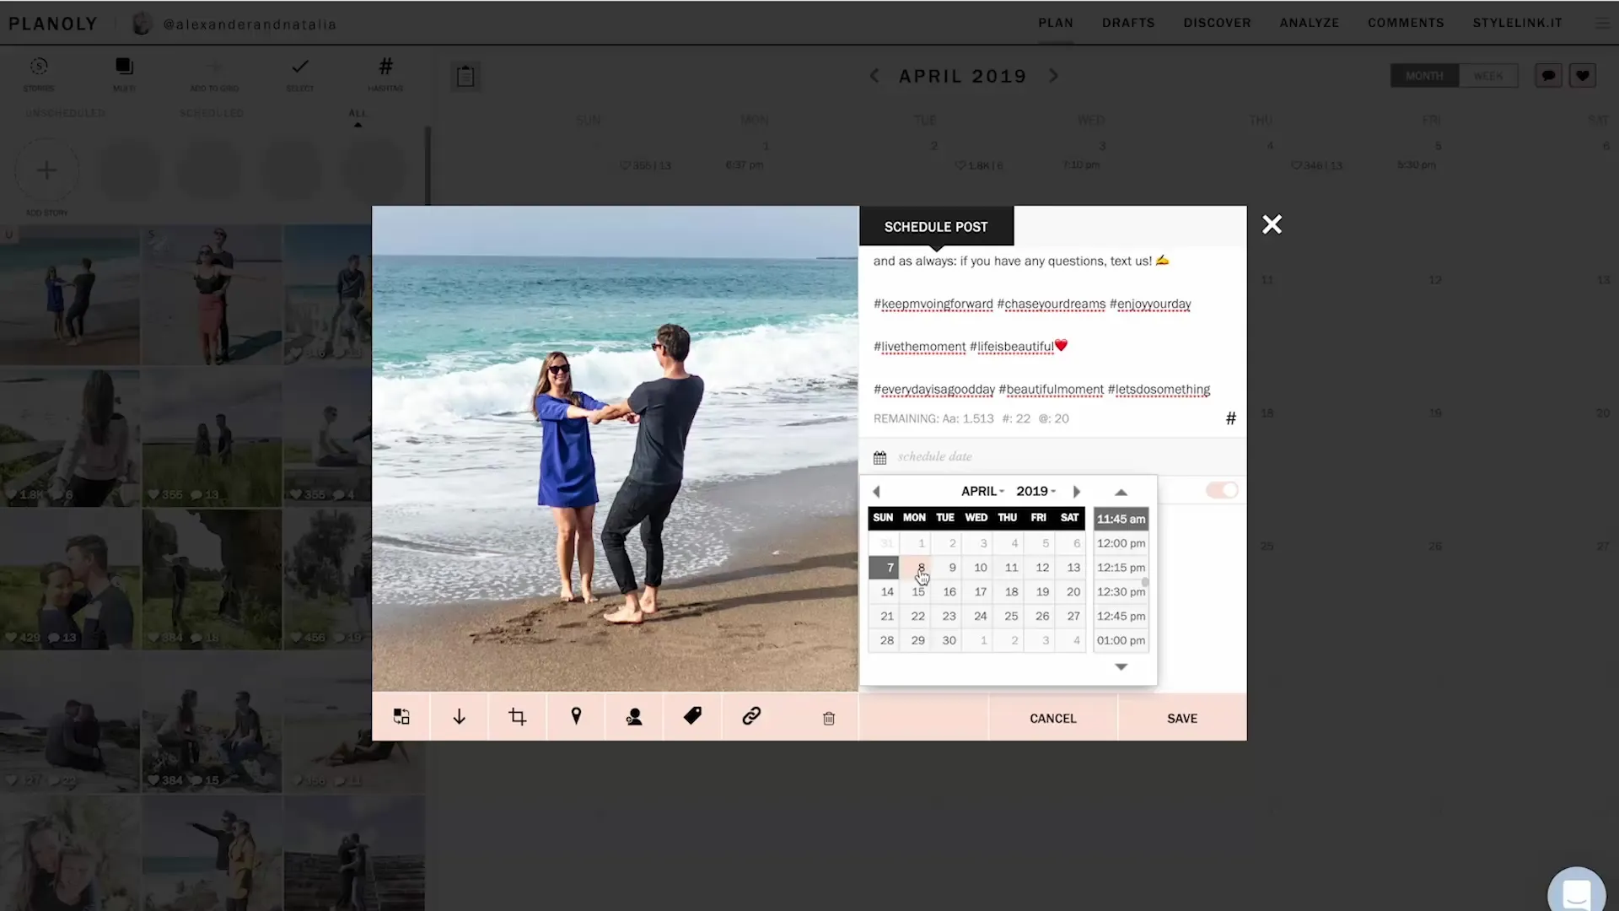Screen dimensions: 1619x911
Task: Select April 7 in the date picker
Action: point(885,568)
